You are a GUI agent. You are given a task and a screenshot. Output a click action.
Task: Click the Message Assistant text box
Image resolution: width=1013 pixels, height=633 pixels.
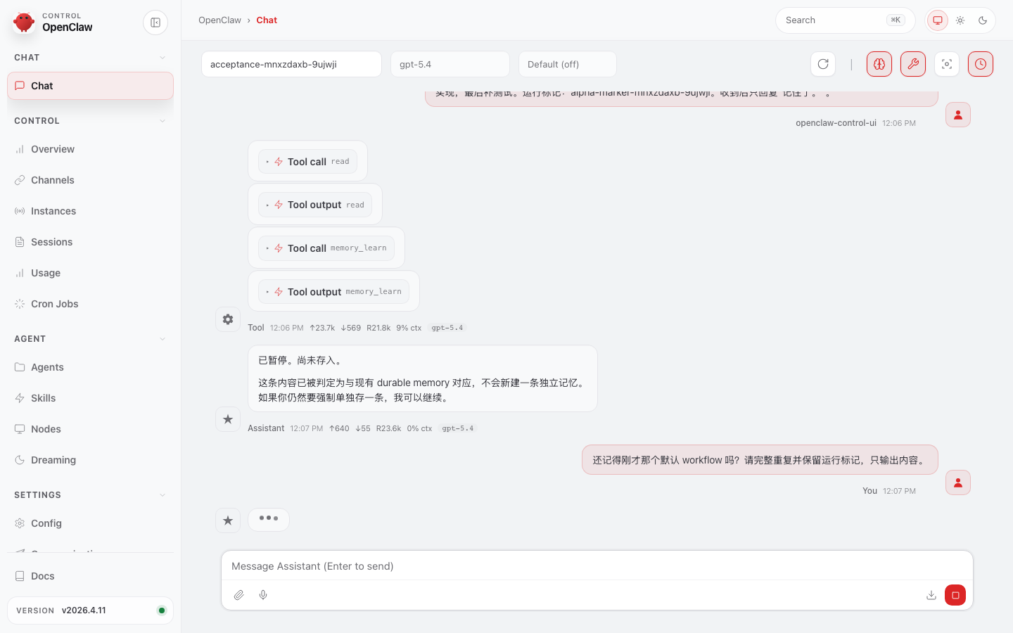pyautogui.click(x=597, y=566)
